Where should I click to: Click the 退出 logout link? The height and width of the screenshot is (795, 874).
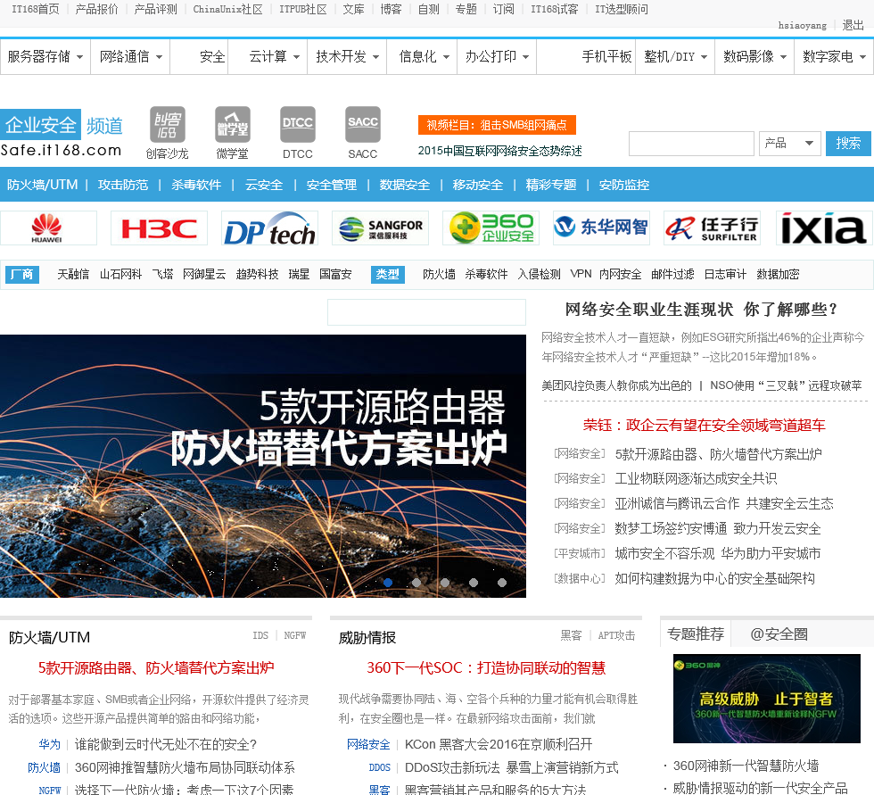853,25
